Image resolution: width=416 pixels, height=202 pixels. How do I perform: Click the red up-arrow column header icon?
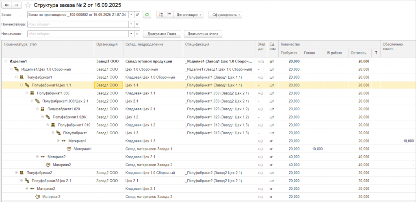tap(376, 53)
